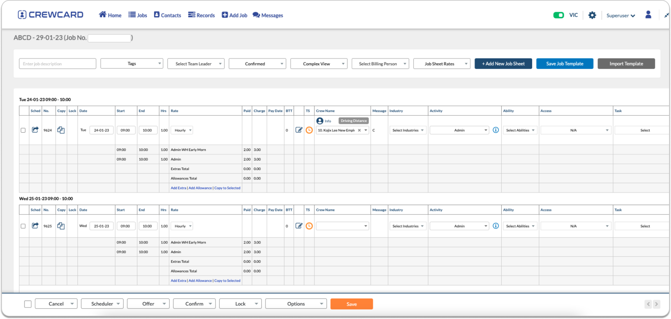Check the select-all box beside Cancel

tap(28, 304)
